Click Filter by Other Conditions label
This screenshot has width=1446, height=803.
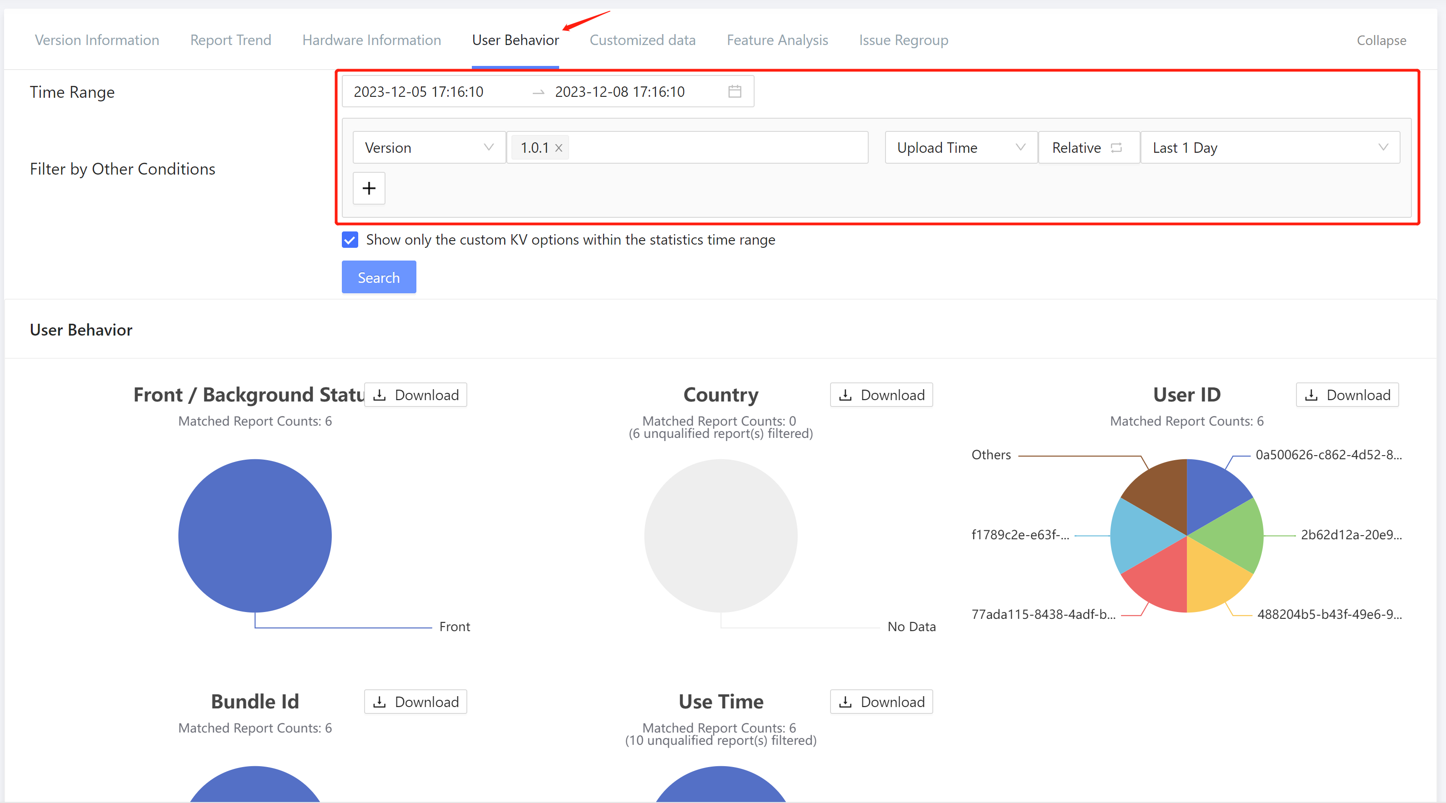(x=122, y=169)
